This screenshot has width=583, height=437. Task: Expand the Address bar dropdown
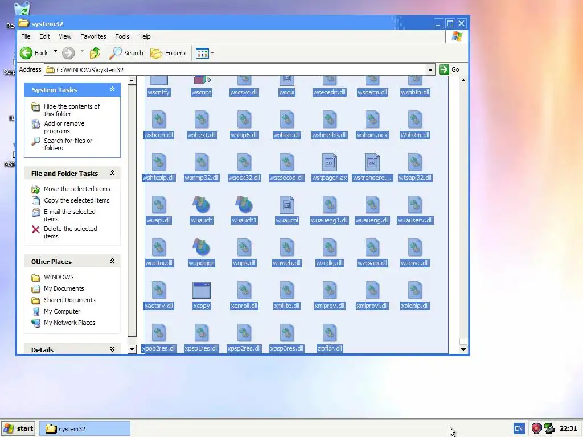point(430,70)
